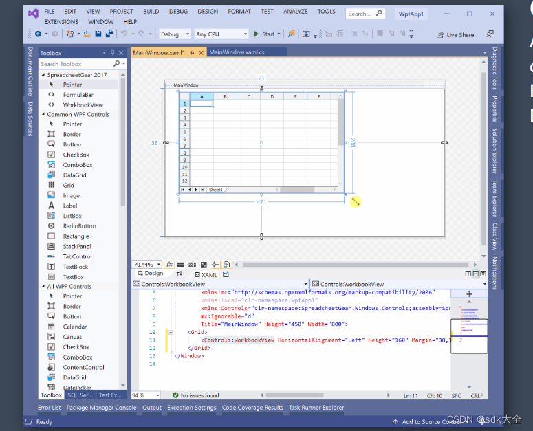
Task: Collapse the Grid element in XAML editor
Action: (171, 332)
